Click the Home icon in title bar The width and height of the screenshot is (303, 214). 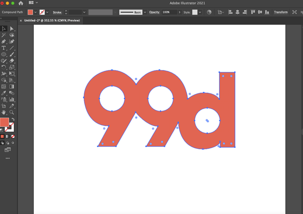click(21, 3)
